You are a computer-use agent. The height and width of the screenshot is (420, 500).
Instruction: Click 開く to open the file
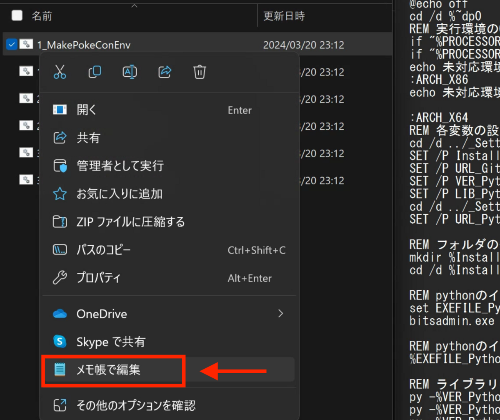[x=87, y=110]
